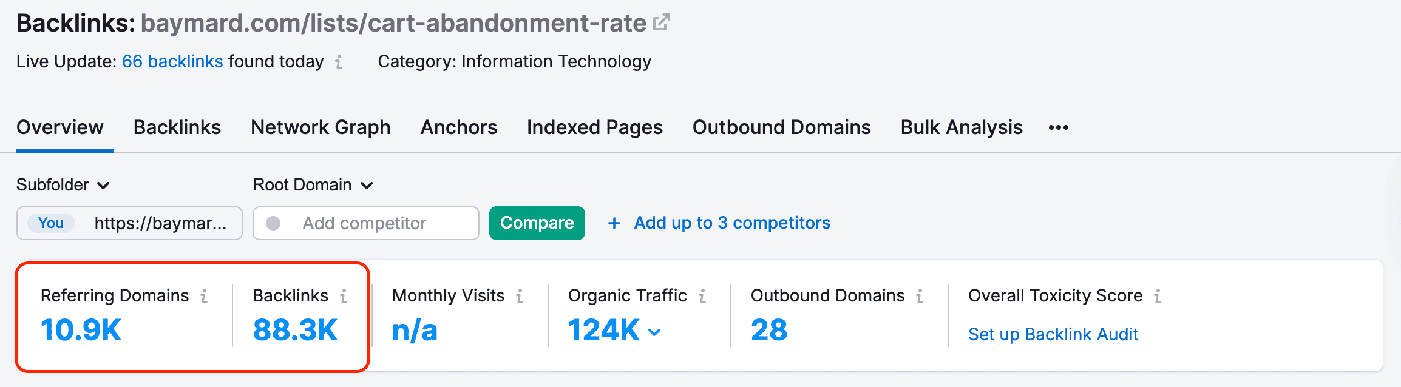Click the n/a Monthly Visits value
1401x387 pixels.
click(415, 331)
